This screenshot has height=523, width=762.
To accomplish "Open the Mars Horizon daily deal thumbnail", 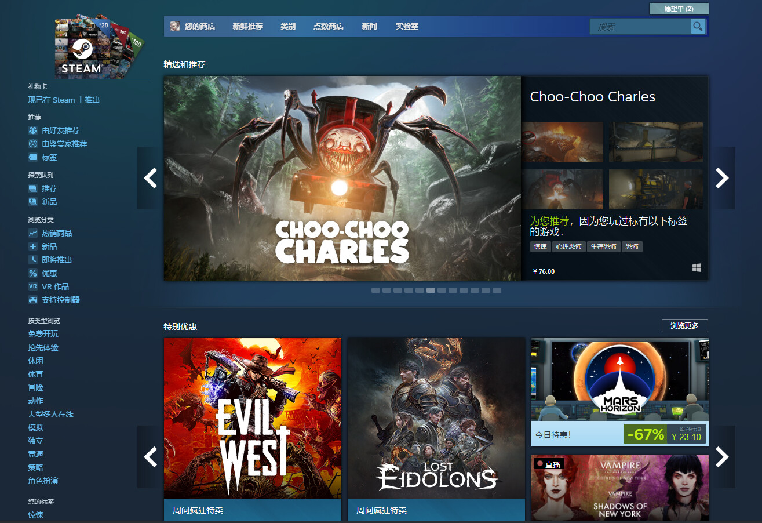I will [619, 380].
